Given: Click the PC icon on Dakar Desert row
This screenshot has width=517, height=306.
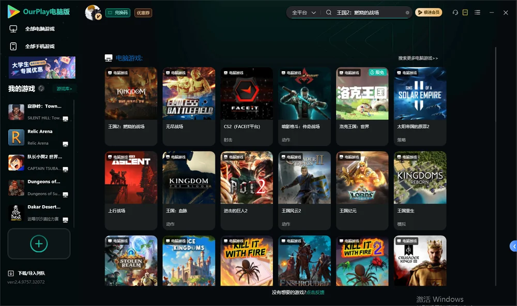Looking at the screenshot, I should pyautogui.click(x=65, y=220).
